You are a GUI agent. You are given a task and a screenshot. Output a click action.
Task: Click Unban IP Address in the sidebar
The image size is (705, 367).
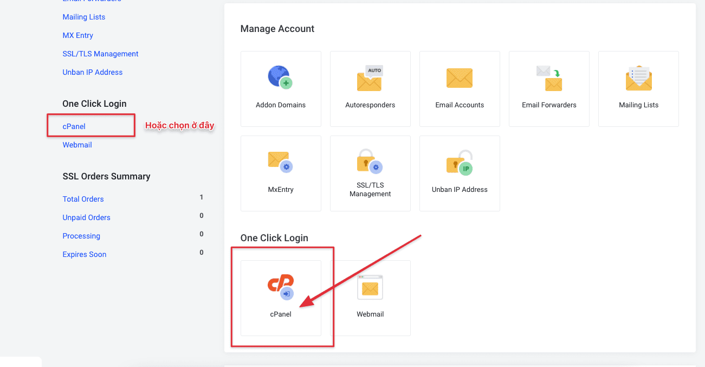pyautogui.click(x=92, y=72)
